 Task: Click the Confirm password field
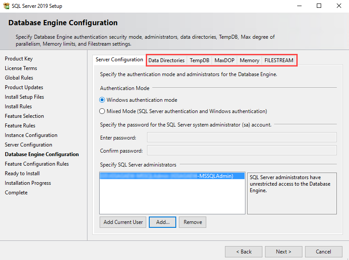click(242, 150)
